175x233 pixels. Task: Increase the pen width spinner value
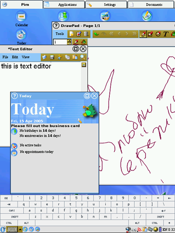69,40
